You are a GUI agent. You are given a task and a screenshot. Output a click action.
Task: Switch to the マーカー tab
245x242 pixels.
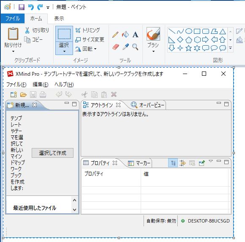pos(139,163)
